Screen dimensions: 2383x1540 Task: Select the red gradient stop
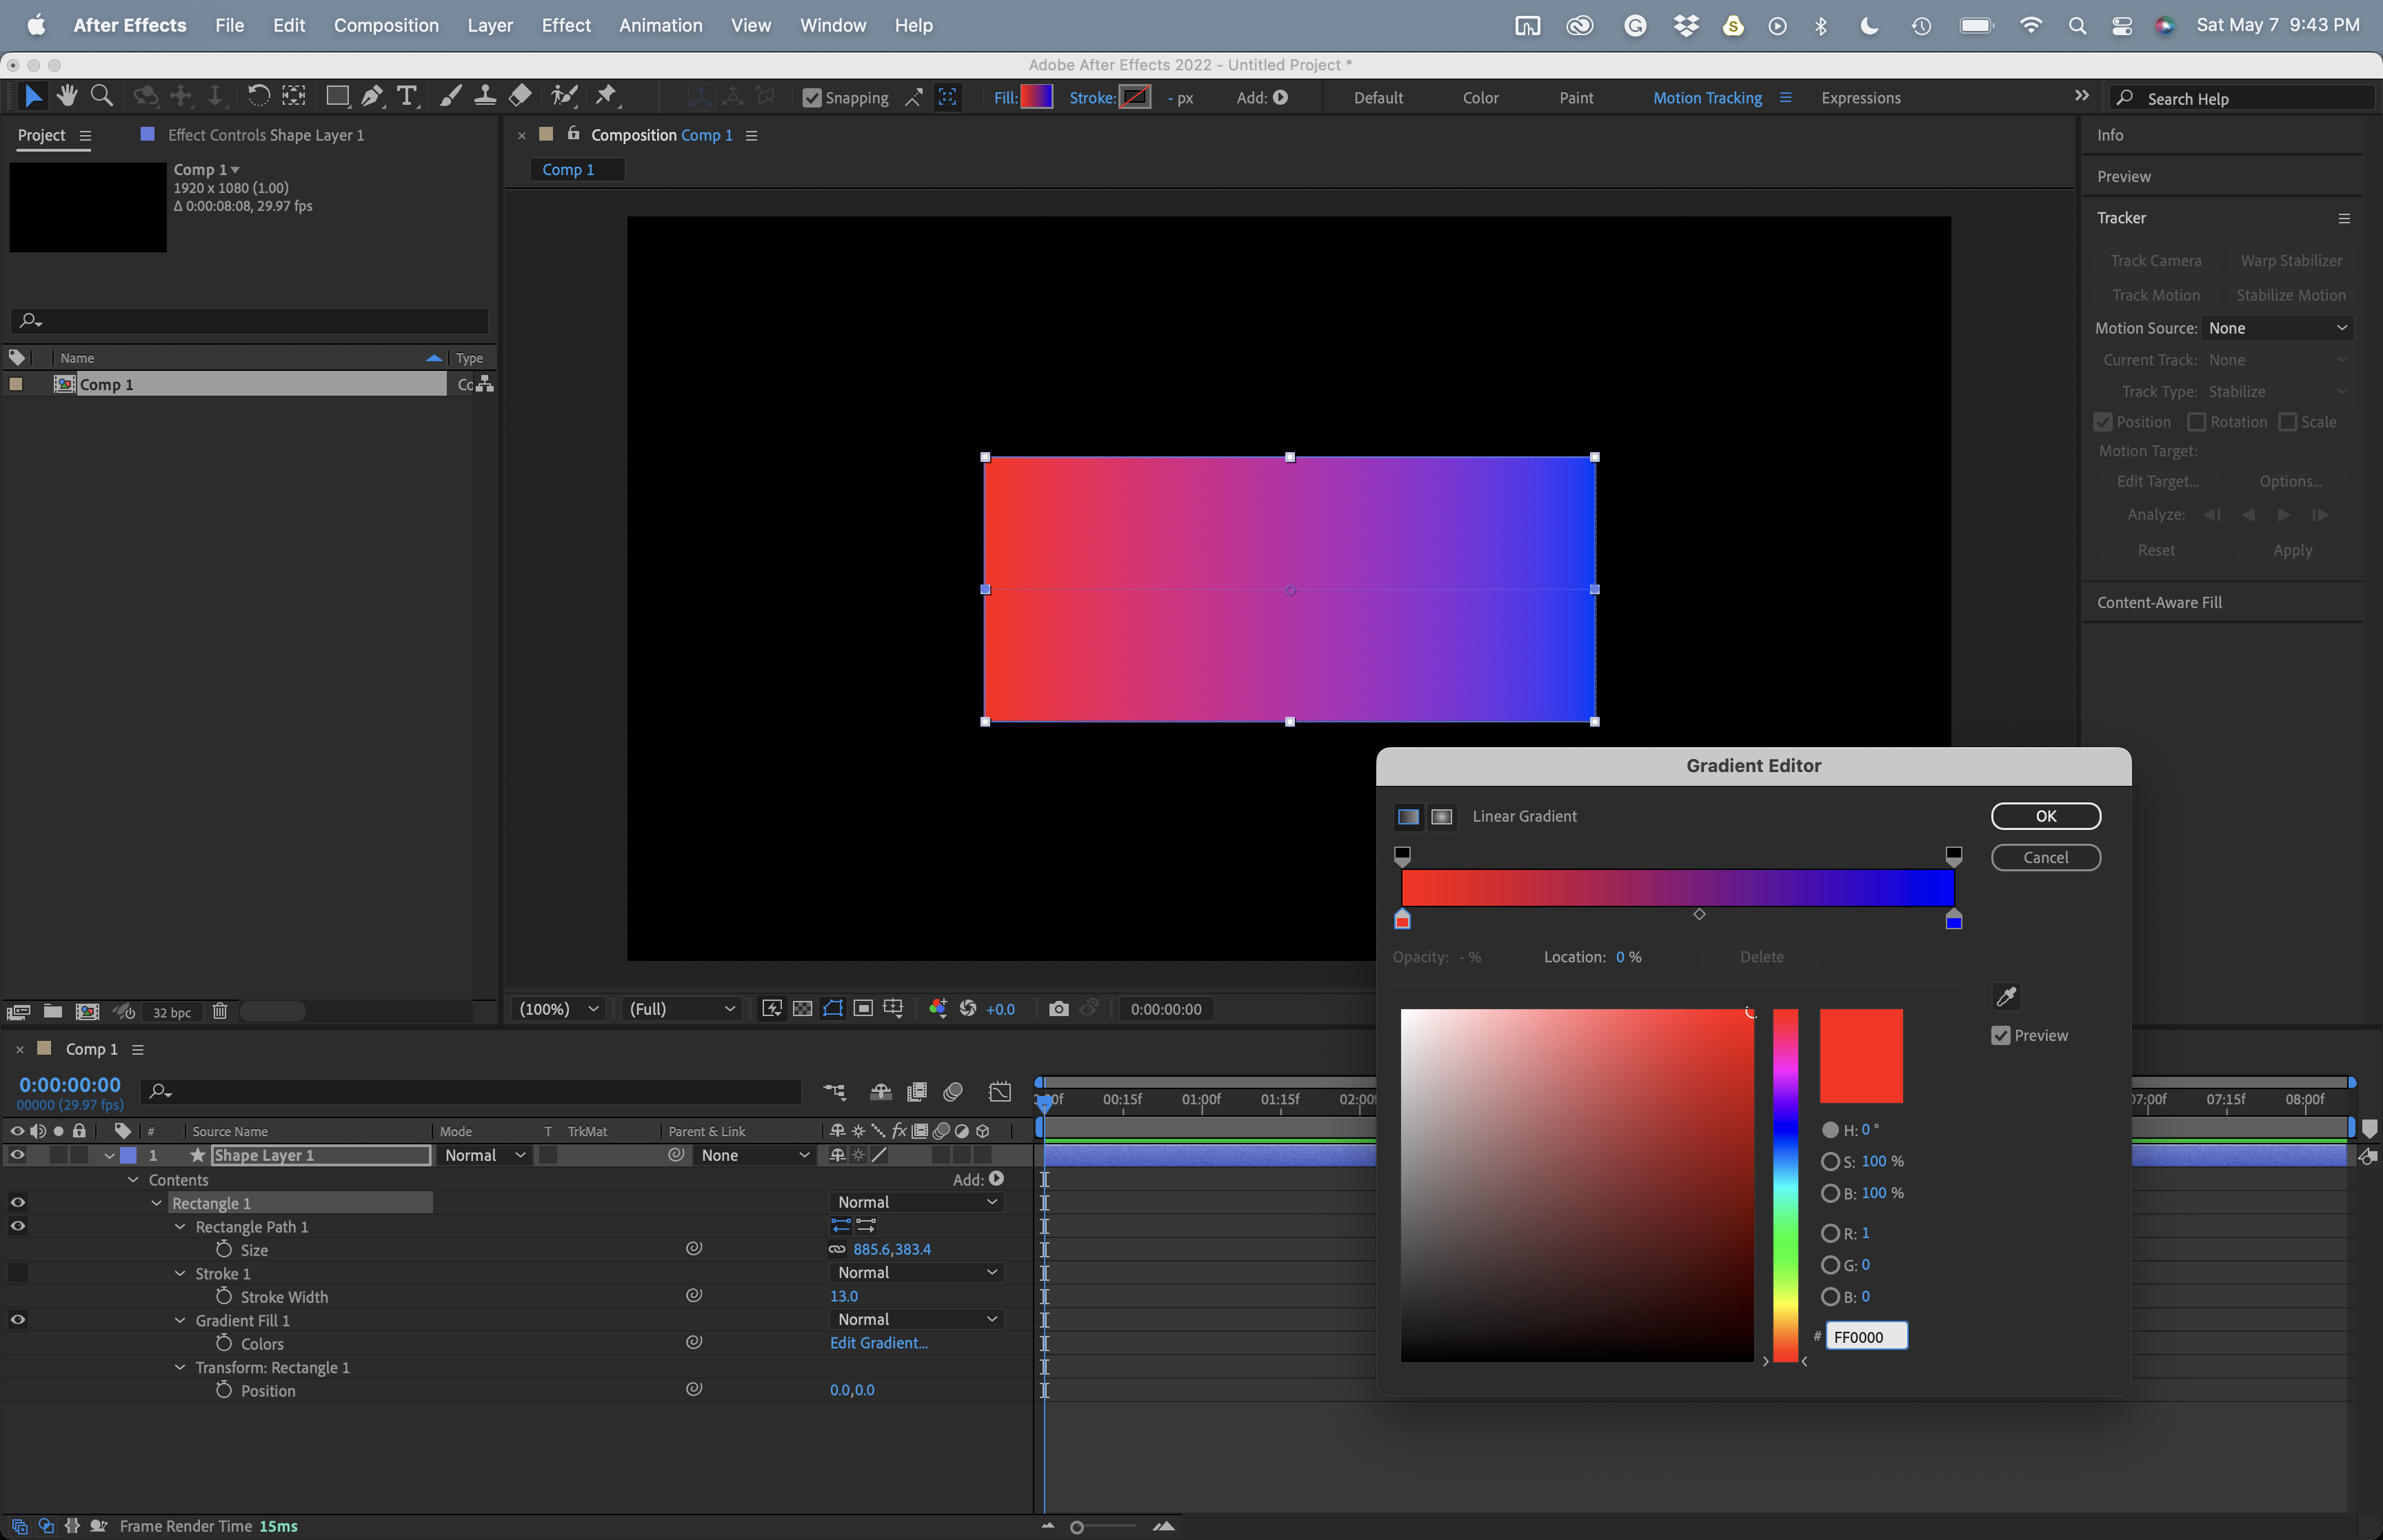1402,919
